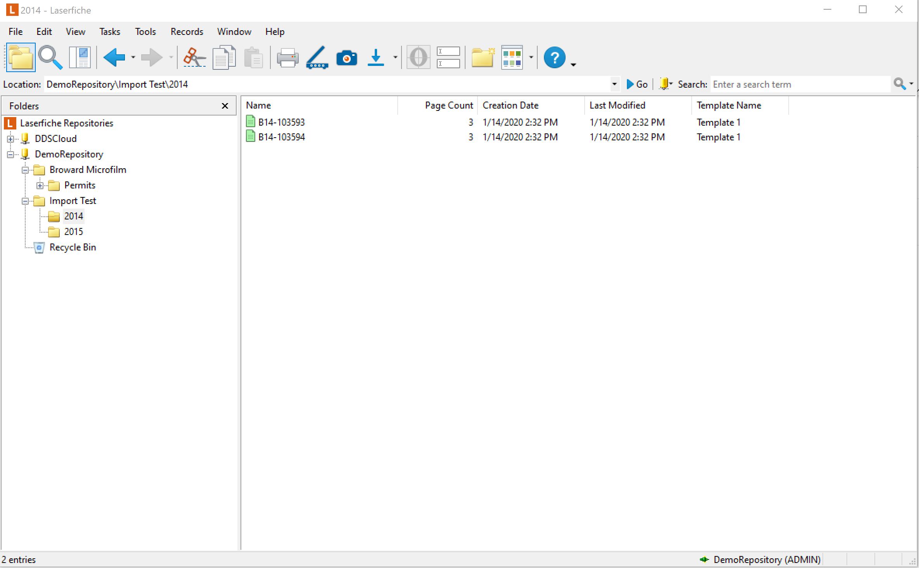
Task: Click the blue Help question mark icon
Action: (x=554, y=58)
